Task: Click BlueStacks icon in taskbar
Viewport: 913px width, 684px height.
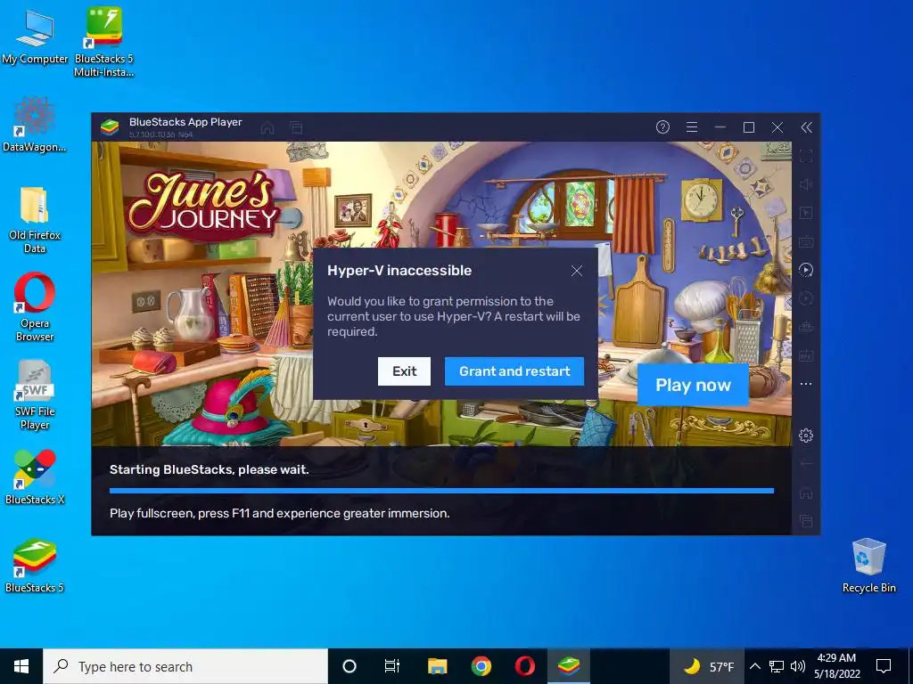Action: (568, 666)
